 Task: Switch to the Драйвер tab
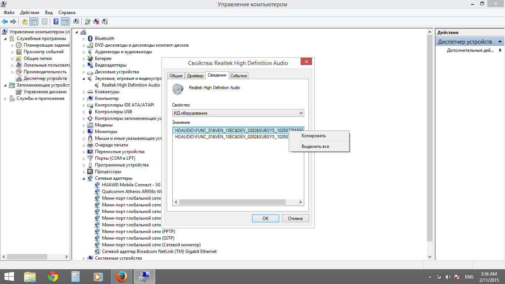(x=195, y=76)
